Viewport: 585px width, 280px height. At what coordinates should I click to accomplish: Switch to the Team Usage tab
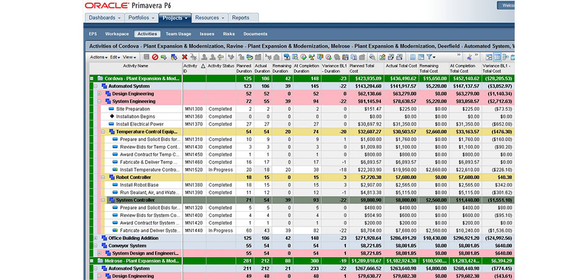[x=178, y=34]
